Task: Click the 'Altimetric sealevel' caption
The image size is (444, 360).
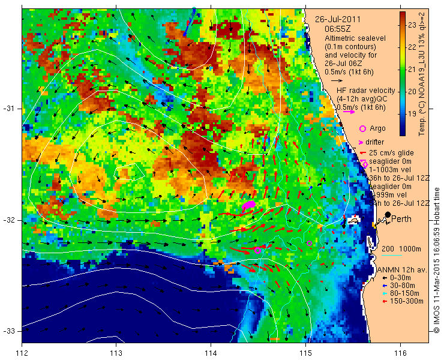Action: point(355,38)
